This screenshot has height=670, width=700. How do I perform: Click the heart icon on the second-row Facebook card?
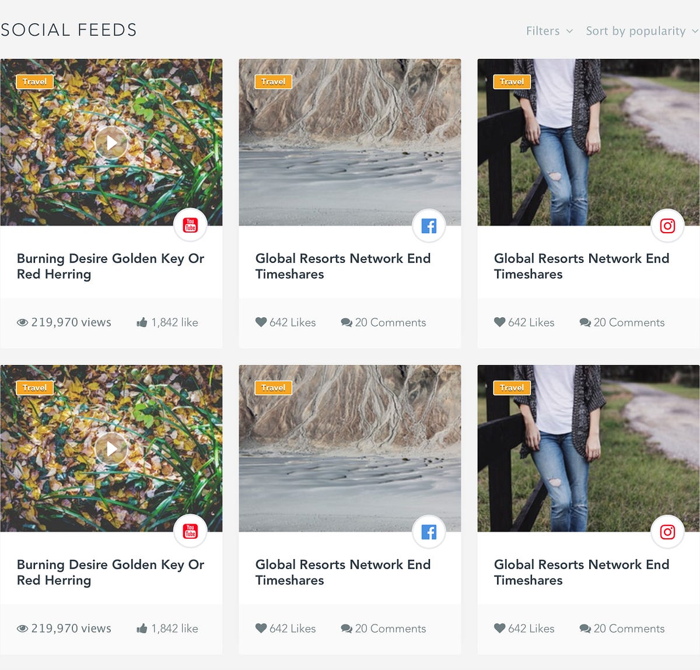coord(261,628)
